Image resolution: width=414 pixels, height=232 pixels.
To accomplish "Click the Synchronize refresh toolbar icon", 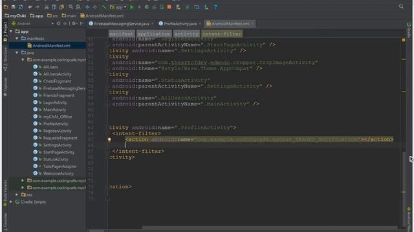I will point(21,7).
